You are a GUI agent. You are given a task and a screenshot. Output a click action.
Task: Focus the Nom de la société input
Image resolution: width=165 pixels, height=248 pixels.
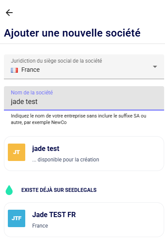coord(84,98)
